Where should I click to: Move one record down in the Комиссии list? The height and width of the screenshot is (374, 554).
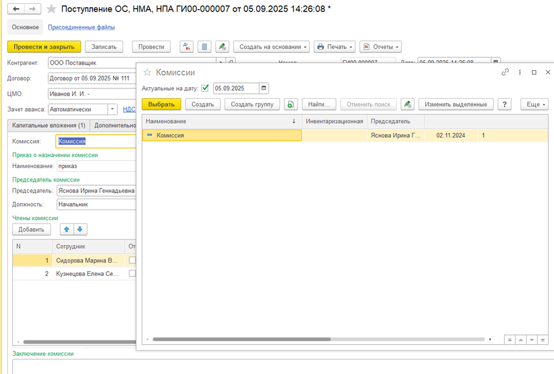[x=532, y=340]
